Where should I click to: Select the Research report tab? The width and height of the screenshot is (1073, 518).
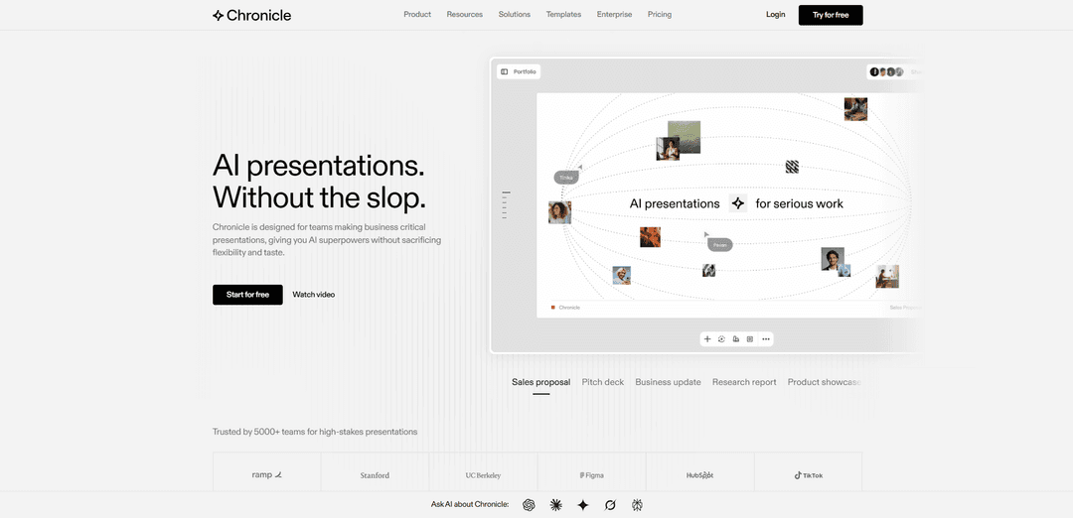tap(744, 382)
